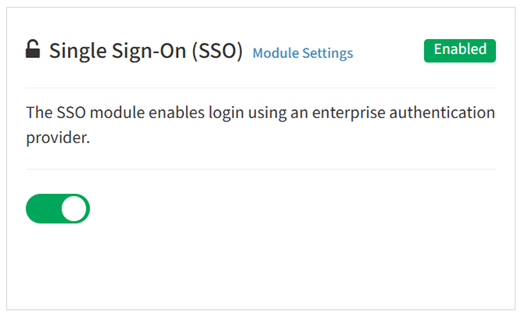Click the divider line above the toggle
Image resolution: width=521 pixels, height=318 pixels.
261,169
